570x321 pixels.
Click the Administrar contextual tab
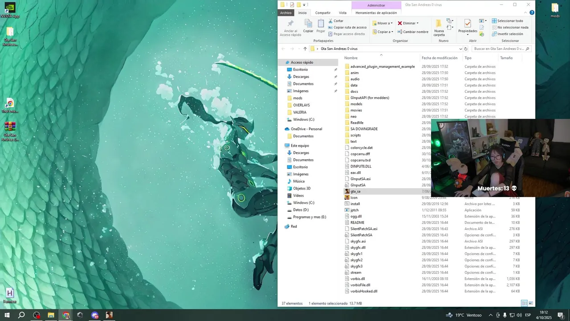pos(376,5)
